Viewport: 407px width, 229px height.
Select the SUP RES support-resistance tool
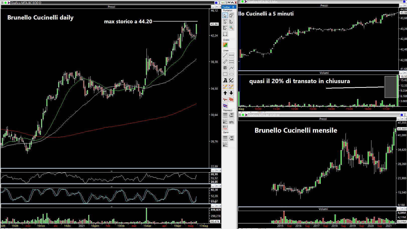click(x=225, y=68)
